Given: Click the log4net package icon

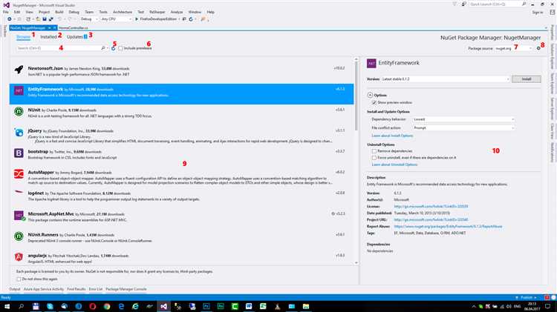Looking at the screenshot, I should pyautogui.click(x=19, y=192).
